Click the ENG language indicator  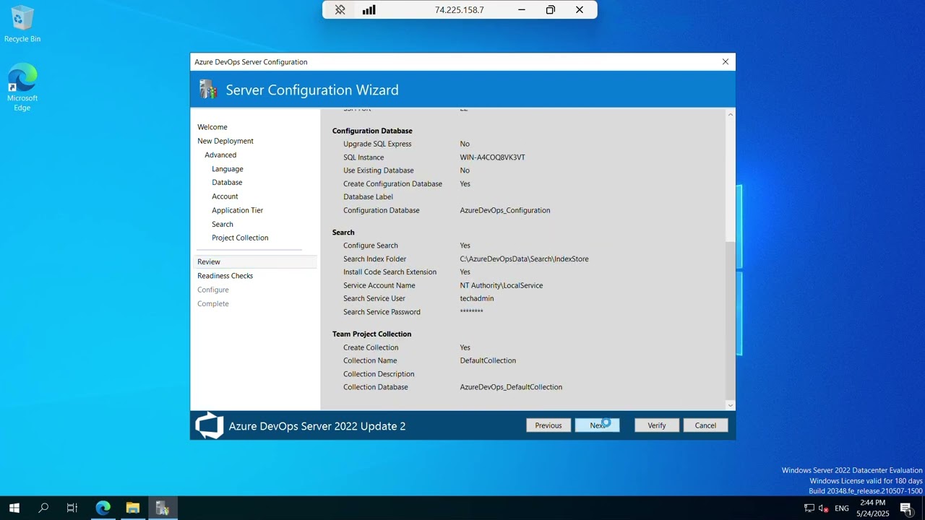[842, 508]
